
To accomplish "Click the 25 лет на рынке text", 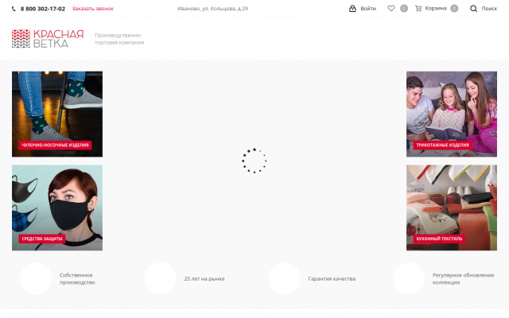I will [x=204, y=279].
